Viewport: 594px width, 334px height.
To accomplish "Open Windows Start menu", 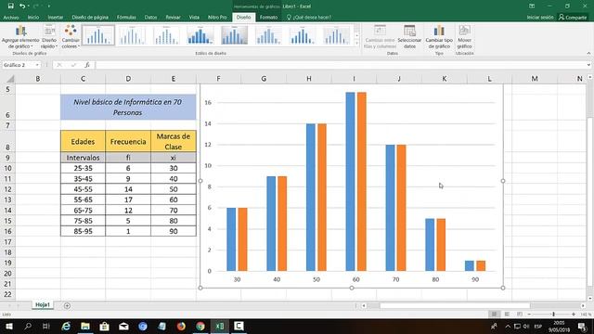I will (x=9, y=326).
